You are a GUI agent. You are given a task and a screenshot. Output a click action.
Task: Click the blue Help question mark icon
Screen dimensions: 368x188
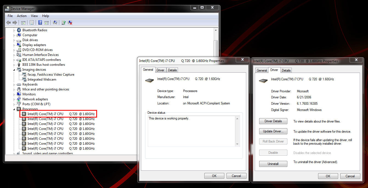point(40,22)
